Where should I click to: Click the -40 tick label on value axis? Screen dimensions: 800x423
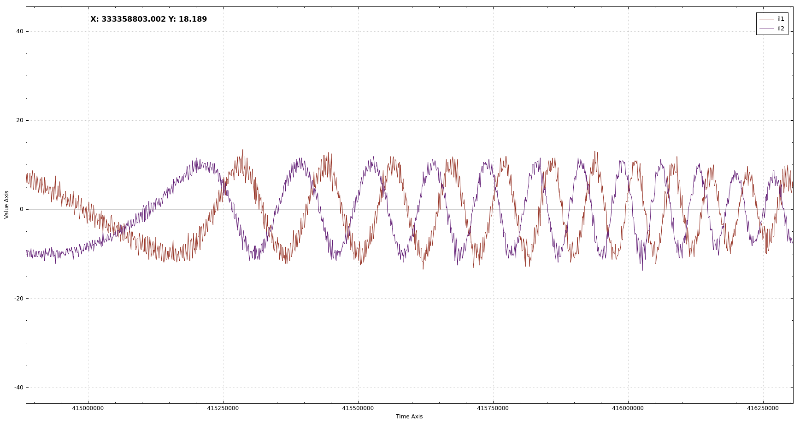pos(18,387)
